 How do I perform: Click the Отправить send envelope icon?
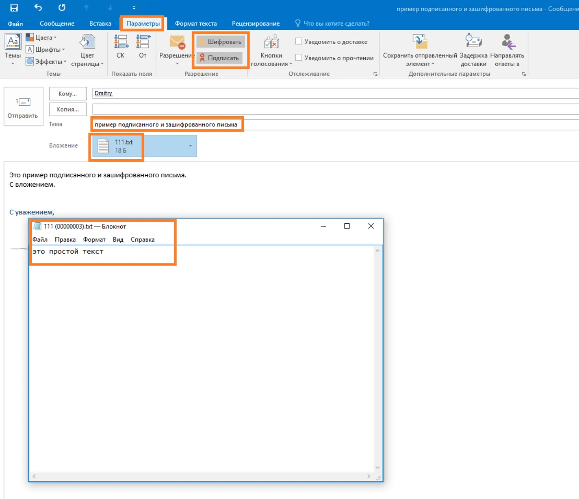coord(23,102)
